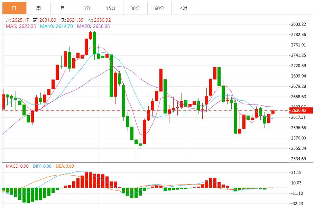Click the DIFF:0.00 label
Screen dimensions: 315x208
coord(42,166)
